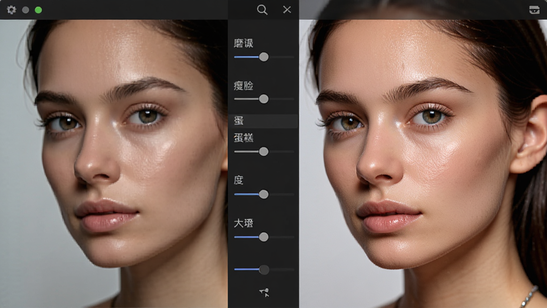Viewport: 547px width, 308px height.
Task: Select the highlighted 蛋 section header row
Action: click(x=263, y=121)
